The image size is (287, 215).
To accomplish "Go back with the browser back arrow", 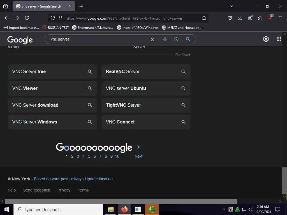I will point(7,18).
